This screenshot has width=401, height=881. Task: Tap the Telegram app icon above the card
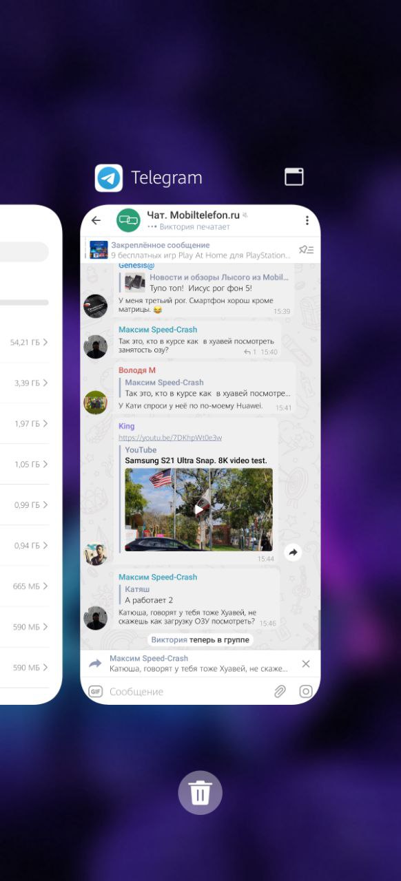point(109,178)
